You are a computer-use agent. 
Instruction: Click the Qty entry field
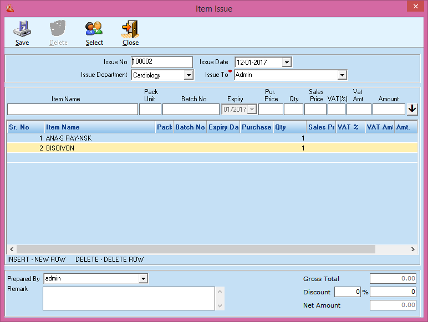pos(293,110)
